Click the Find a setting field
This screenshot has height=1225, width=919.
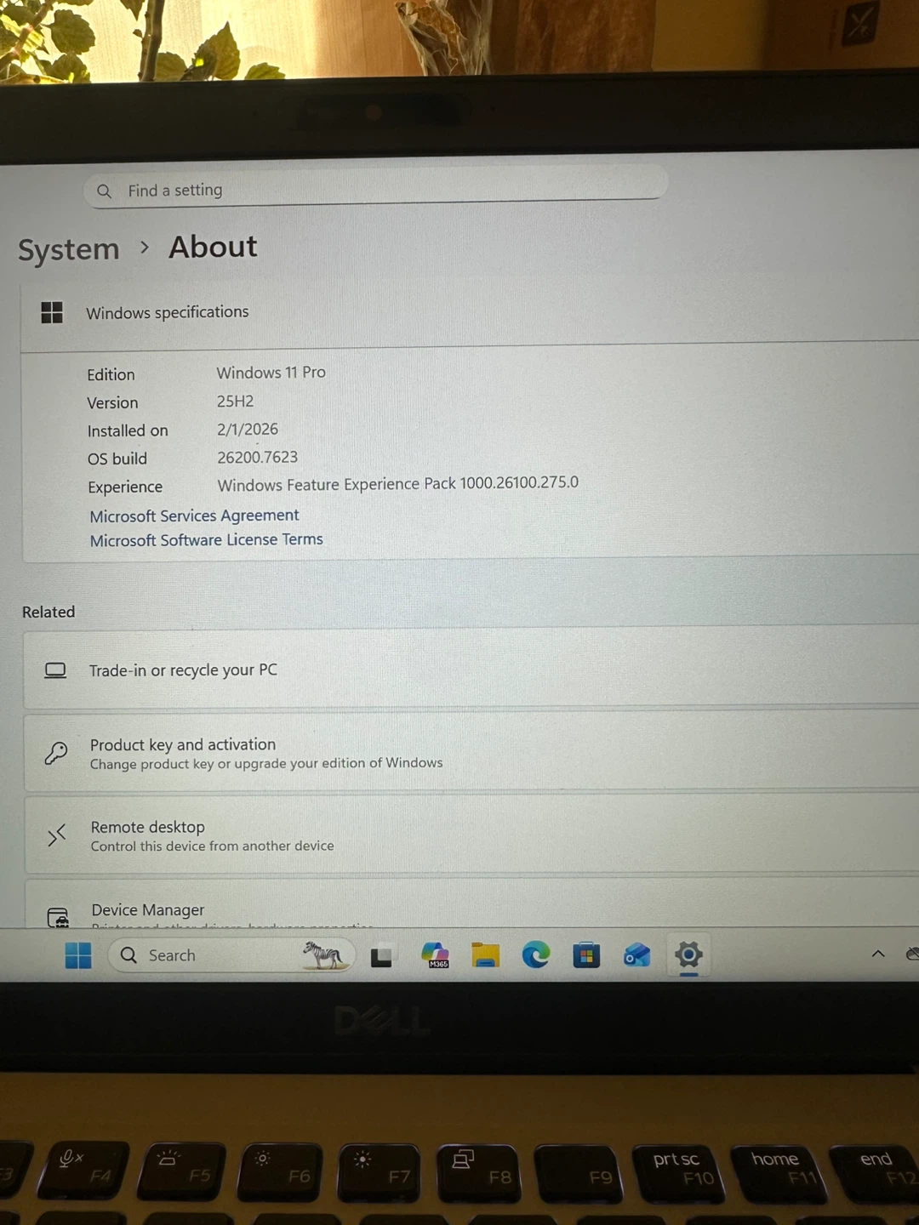coord(375,187)
